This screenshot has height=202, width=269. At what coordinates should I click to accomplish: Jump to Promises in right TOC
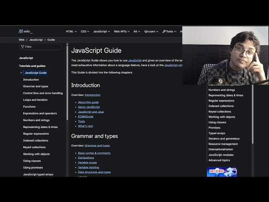point(214,128)
